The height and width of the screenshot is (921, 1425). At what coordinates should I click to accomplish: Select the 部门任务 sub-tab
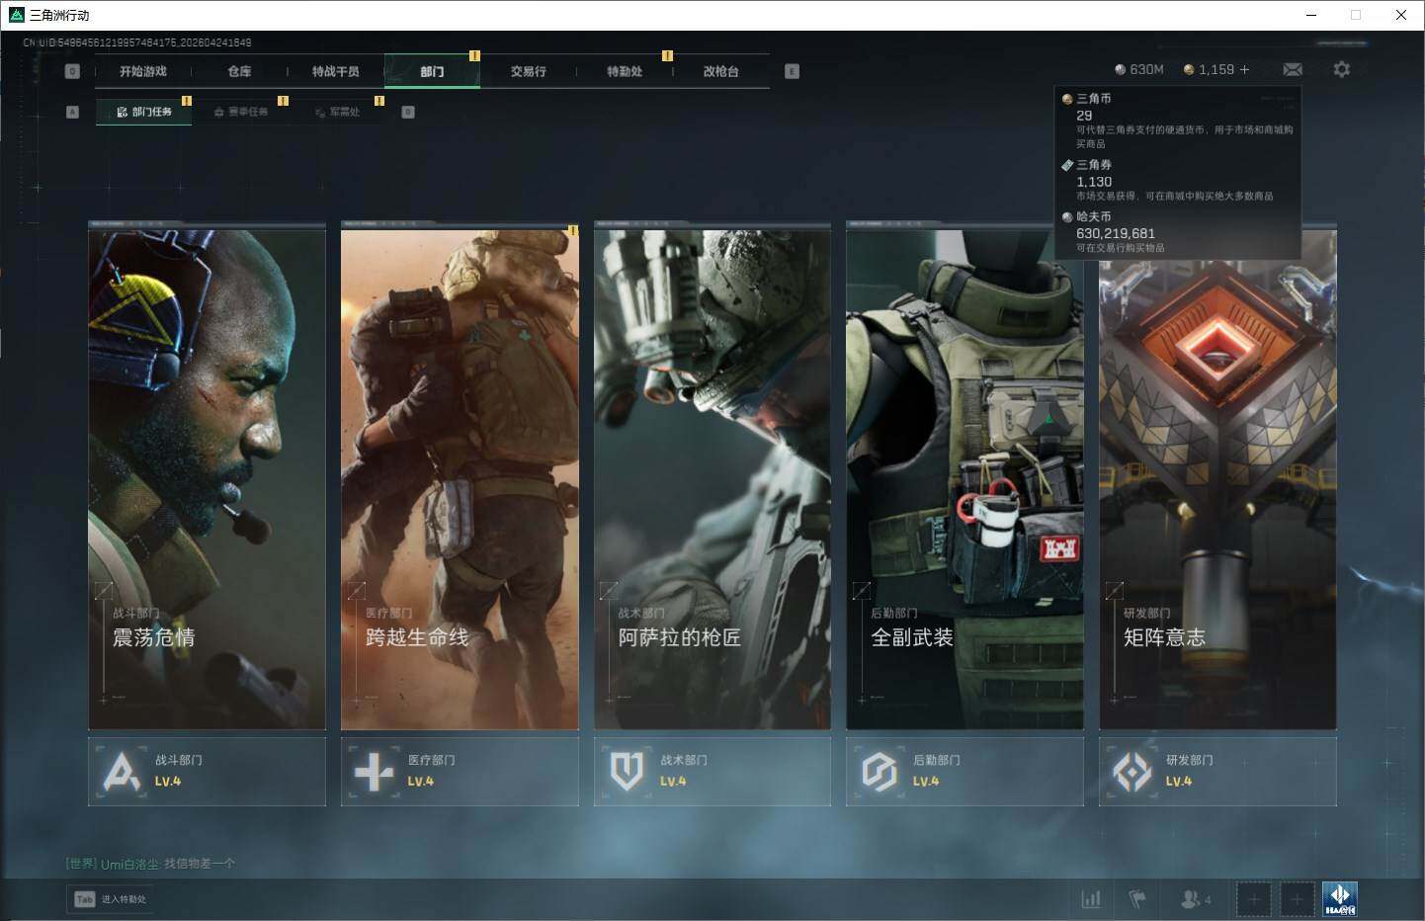[x=144, y=112]
